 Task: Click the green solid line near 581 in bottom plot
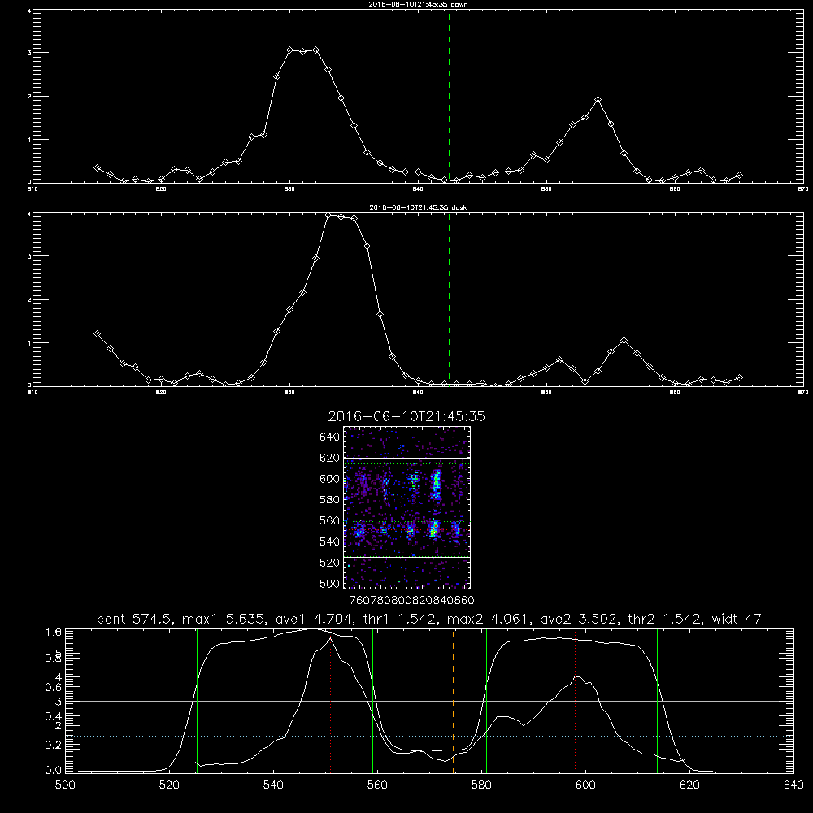point(486,701)
